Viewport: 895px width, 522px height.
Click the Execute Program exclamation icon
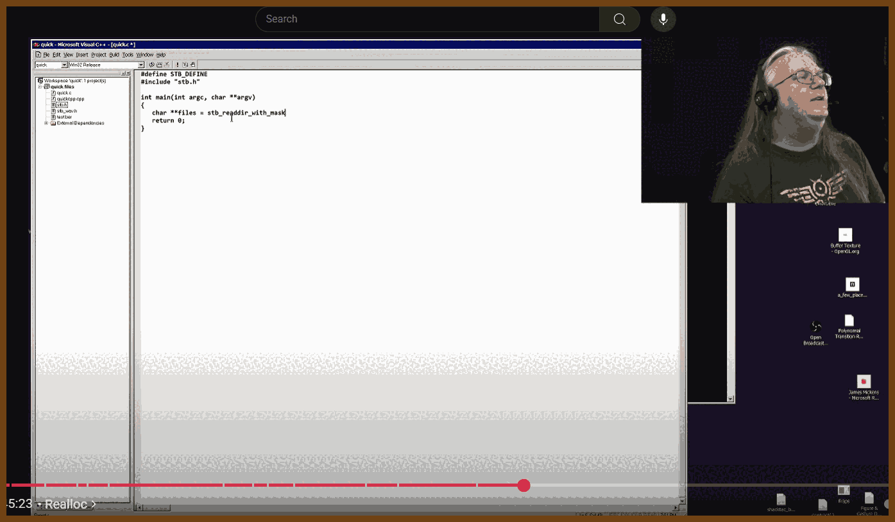click(177, 65)
